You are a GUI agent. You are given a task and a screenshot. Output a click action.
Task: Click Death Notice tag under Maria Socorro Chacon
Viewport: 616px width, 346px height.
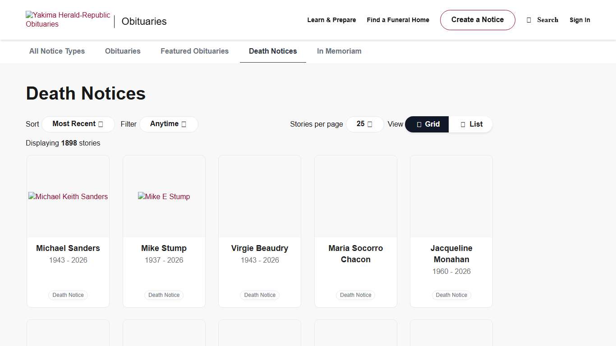point(355,295)
